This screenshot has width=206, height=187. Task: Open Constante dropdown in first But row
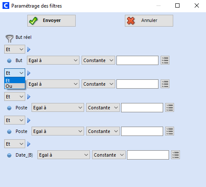tap(98, 60)
